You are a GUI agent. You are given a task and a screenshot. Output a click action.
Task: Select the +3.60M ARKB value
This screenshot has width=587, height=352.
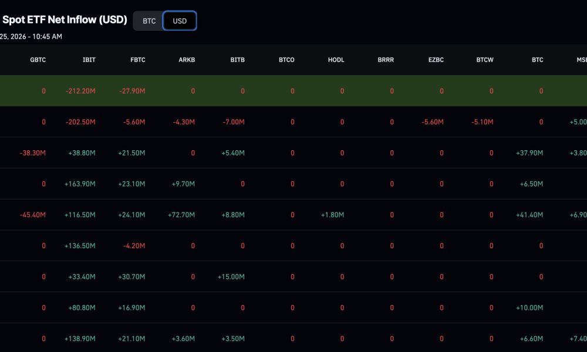click(x=183, y=339)
